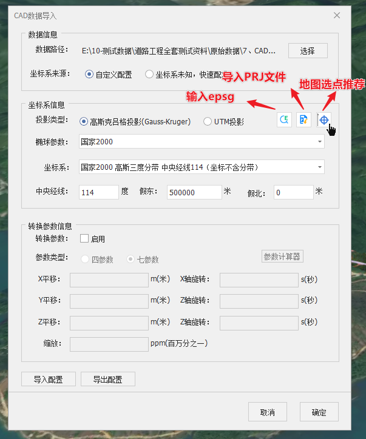The image size is (366, 439).
Task: Enable the 转换参数 启用 checkbox
Action: [84, 239]
